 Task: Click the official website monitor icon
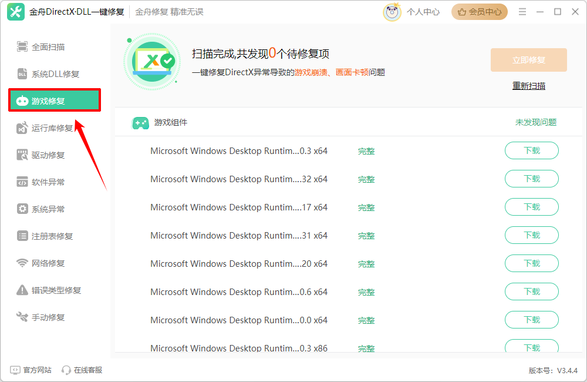tap(15, 370)
